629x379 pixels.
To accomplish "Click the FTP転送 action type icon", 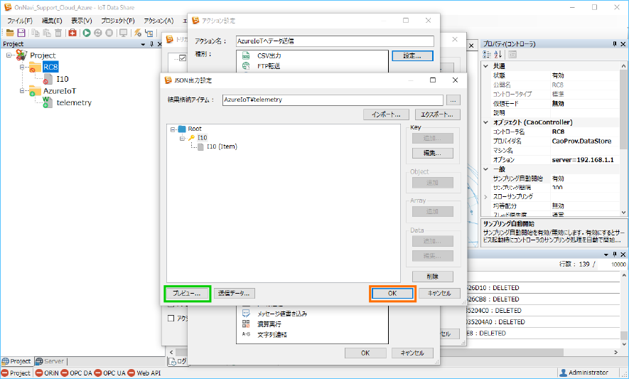I will click(x=246, y=66).
